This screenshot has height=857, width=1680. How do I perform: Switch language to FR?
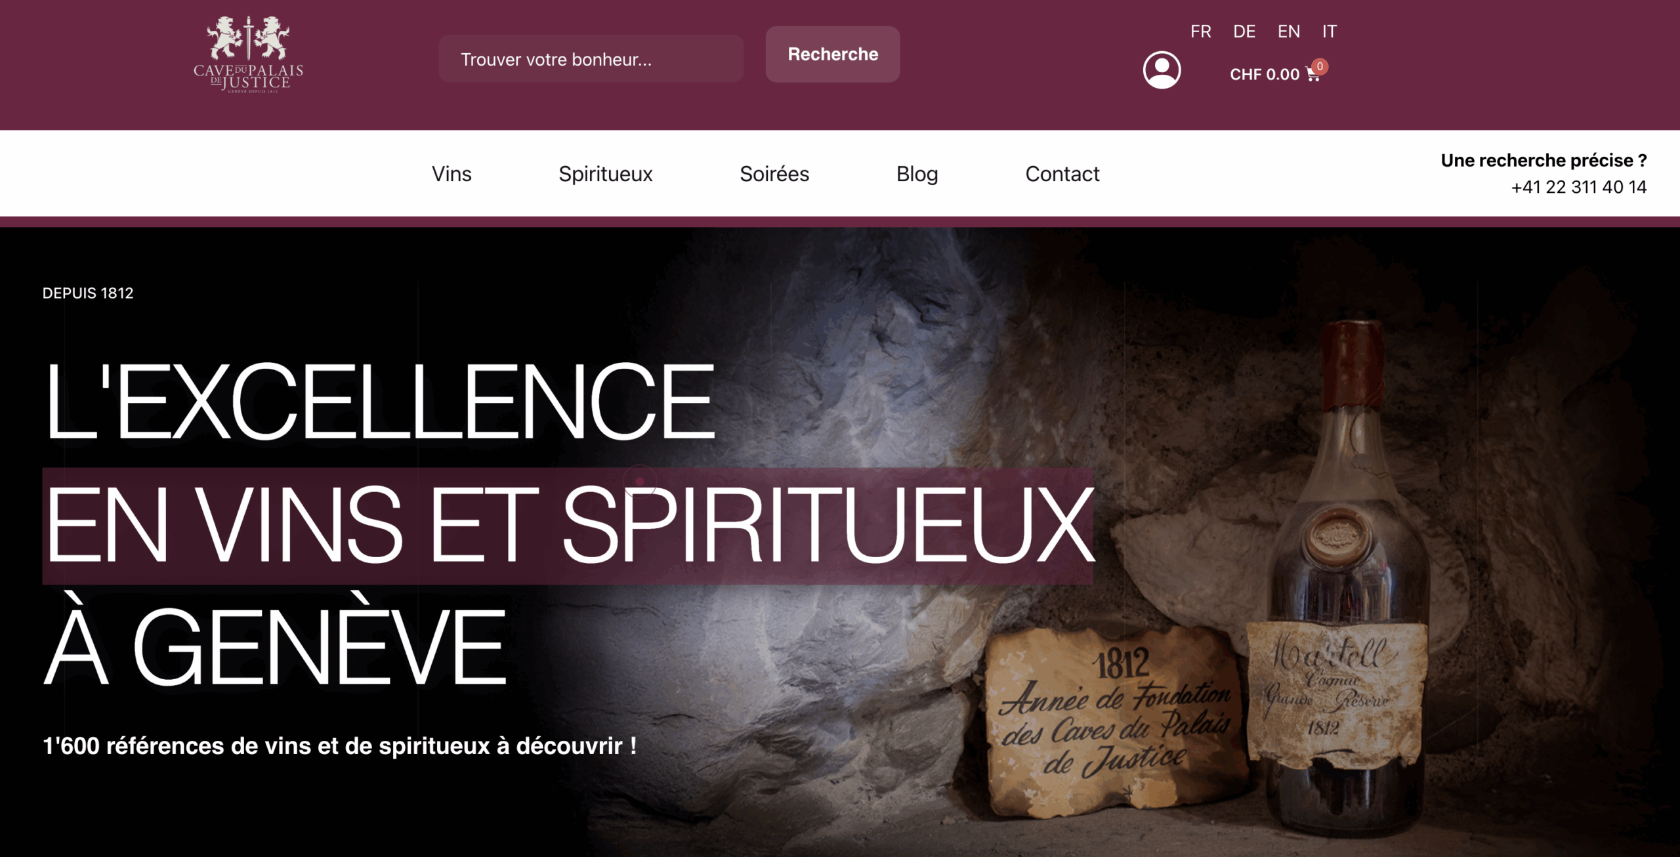tap(1200, 31)
